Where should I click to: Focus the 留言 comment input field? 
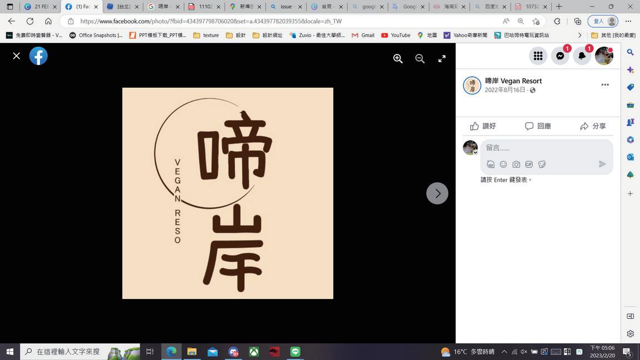coord(546,148)
